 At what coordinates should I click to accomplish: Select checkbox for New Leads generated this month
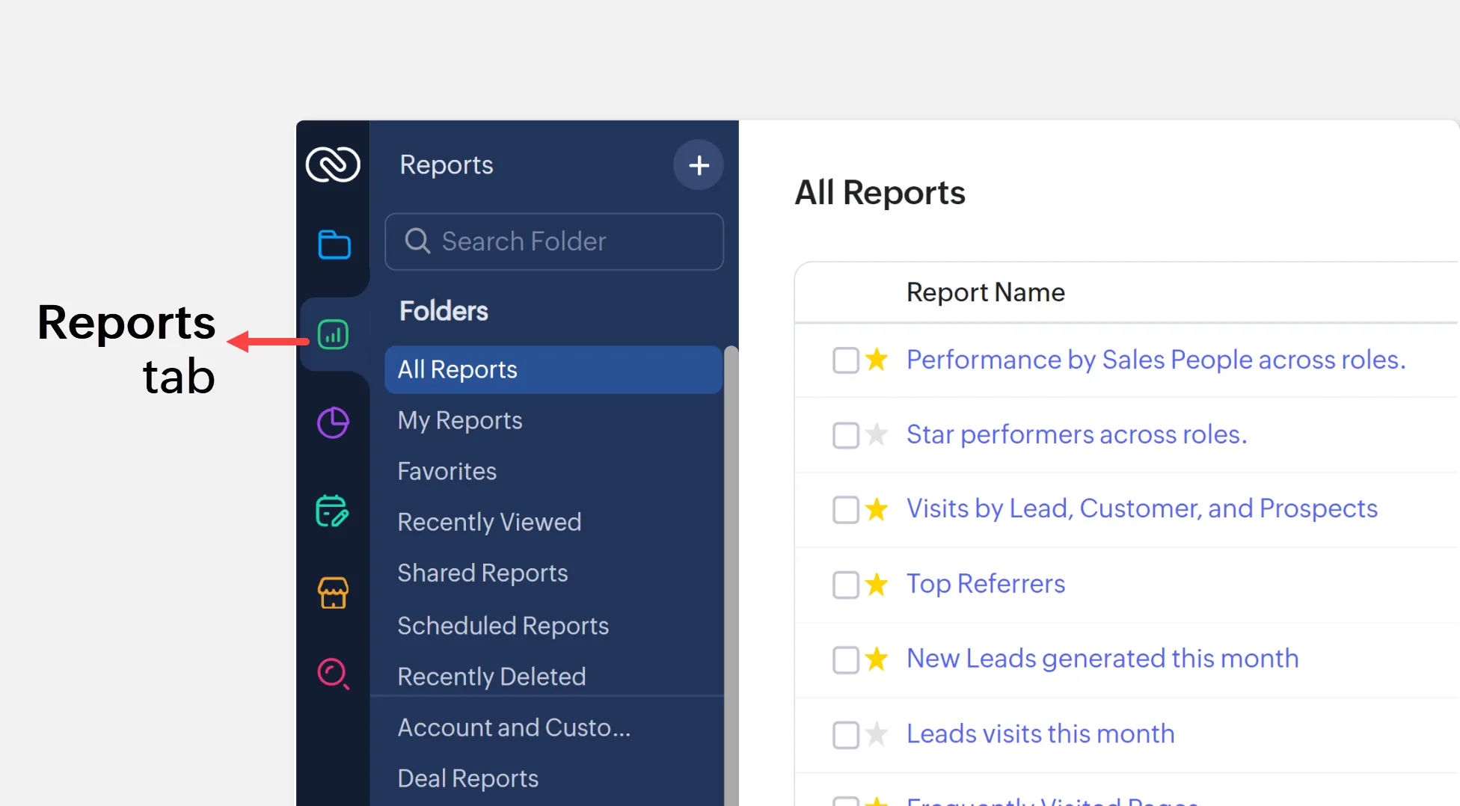click(845, 659)
